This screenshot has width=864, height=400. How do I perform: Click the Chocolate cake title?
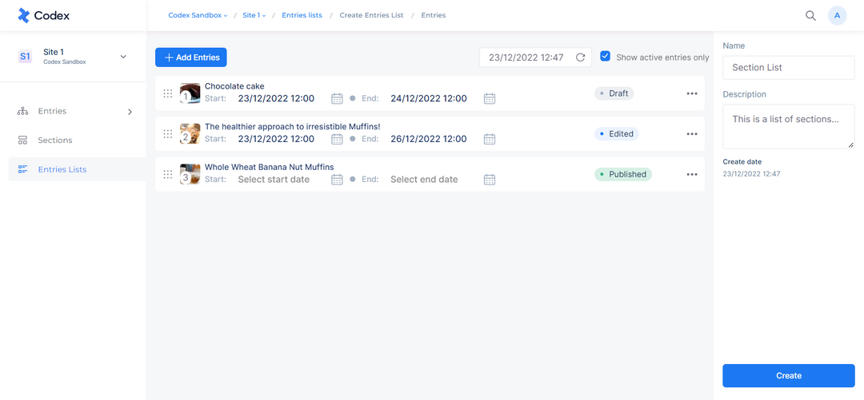coord(234,86)
